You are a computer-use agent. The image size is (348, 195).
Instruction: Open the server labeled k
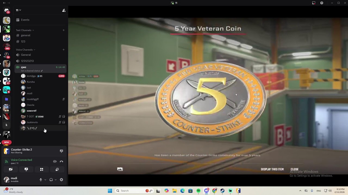[x=7, y=125]
